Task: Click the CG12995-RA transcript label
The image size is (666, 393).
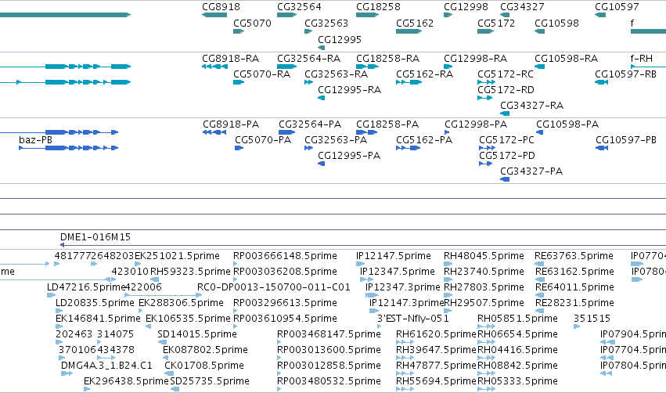Action: coord(350,90)
